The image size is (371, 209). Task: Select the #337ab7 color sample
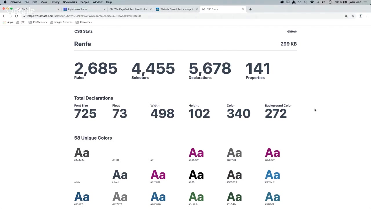[272, 176]
